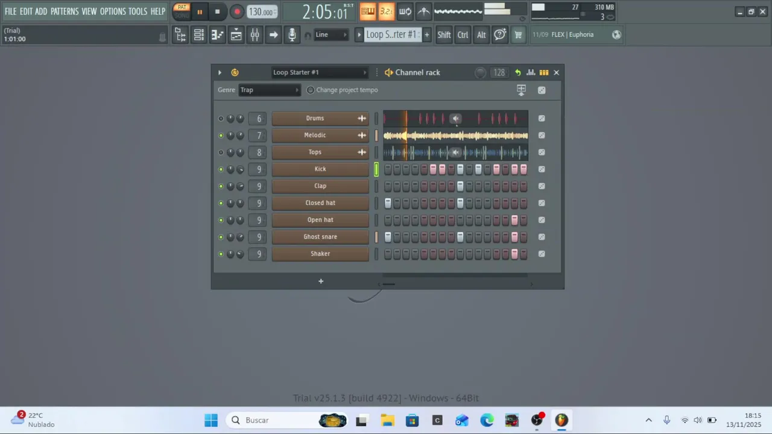Mute the Clap channel with its LED
772x434 pixels.
(x=221, y=186)
